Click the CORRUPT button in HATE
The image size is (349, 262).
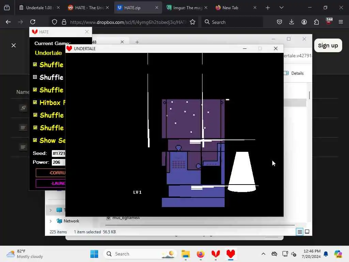tap(51, 173)
